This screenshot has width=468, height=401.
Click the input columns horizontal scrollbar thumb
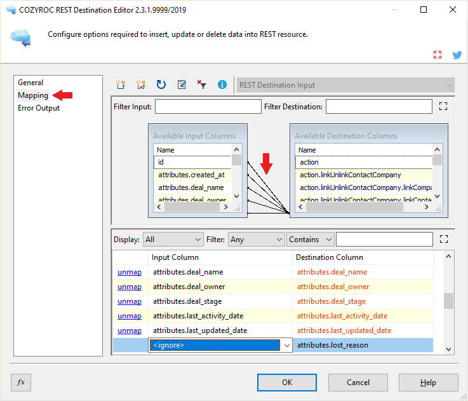pyautogui.click(x=192, y=207)
